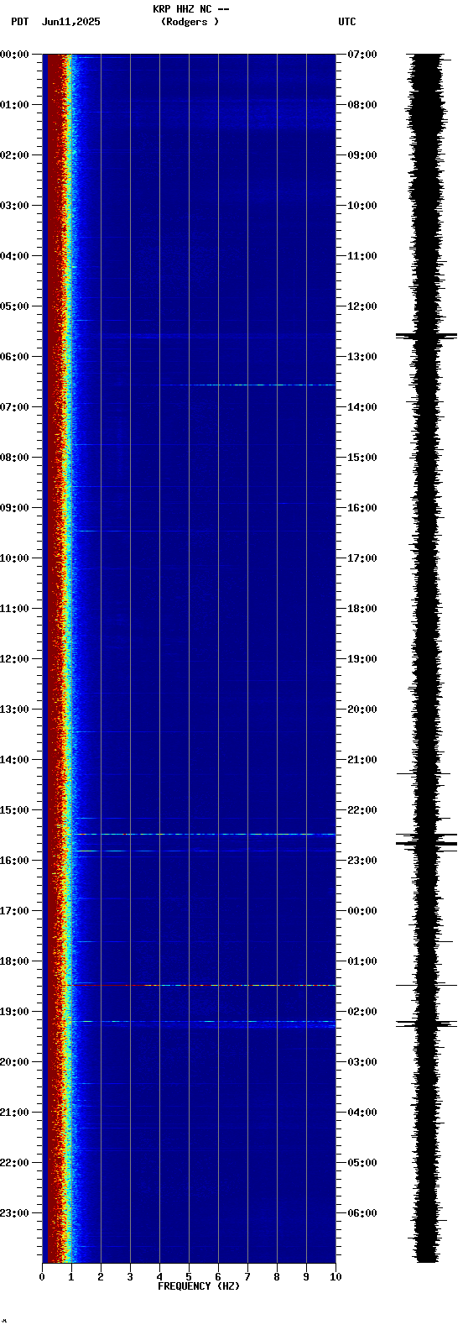Click the 6 Hz tick label
Viewport: 463px width, 1330px height.
(218, 1277)
